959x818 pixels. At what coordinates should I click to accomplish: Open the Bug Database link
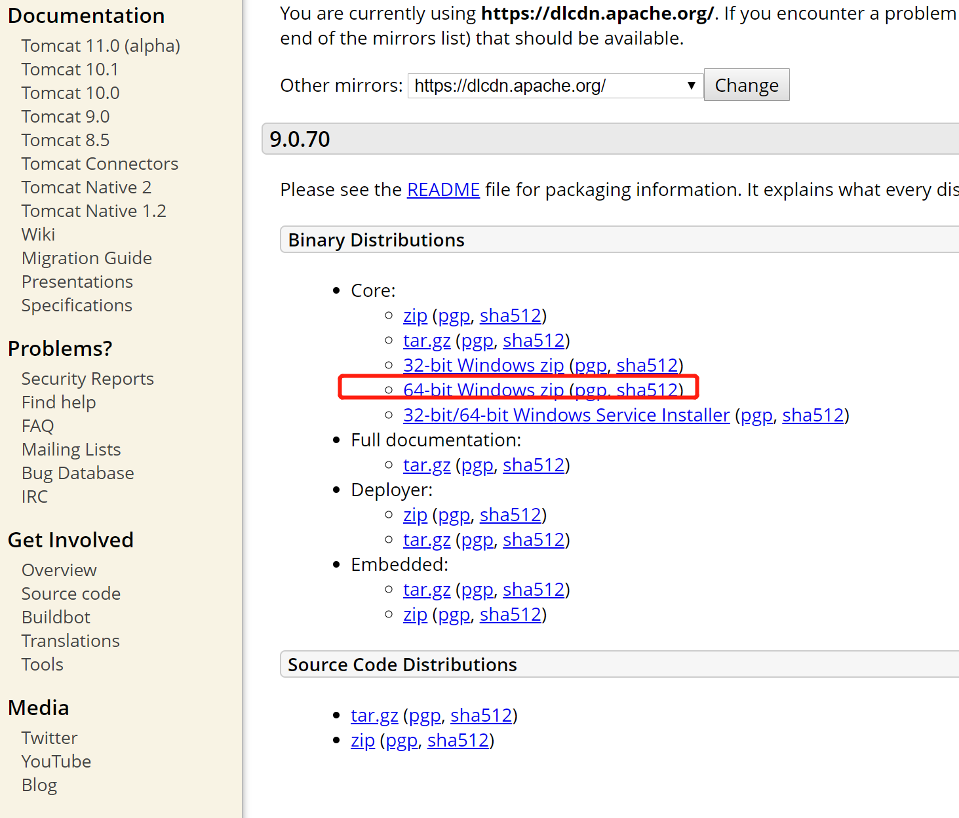(77, 473)
